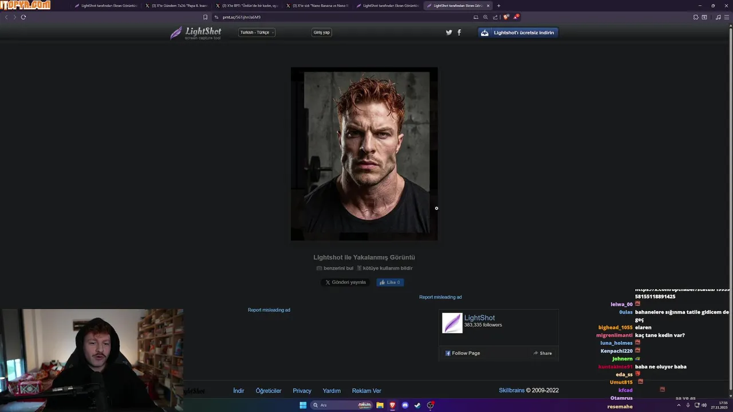Click LightShot Facebook page avatar
This screenshot has width=733, height=412.
pyautogui.click(x=452, y=323)
